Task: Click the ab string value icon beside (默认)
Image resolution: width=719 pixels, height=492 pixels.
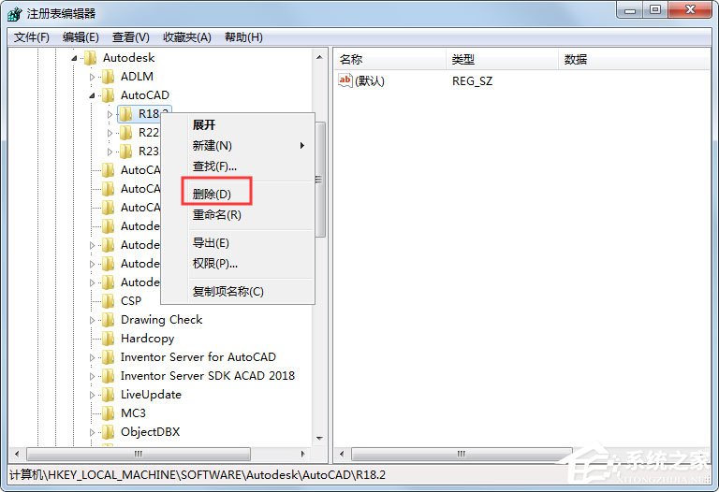Action: [x=345, y=80]
